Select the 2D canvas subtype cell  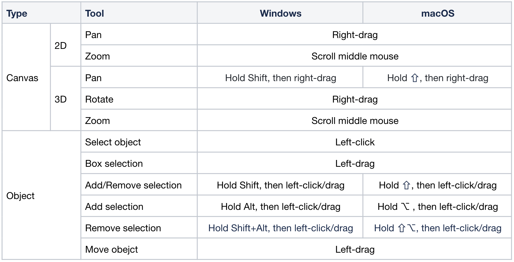coord(61,46)
